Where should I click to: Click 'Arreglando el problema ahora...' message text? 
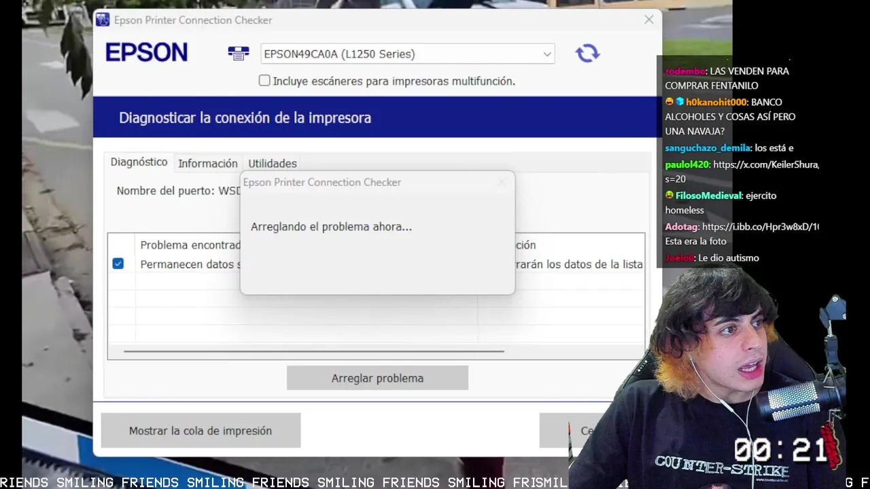pos(331,227)
